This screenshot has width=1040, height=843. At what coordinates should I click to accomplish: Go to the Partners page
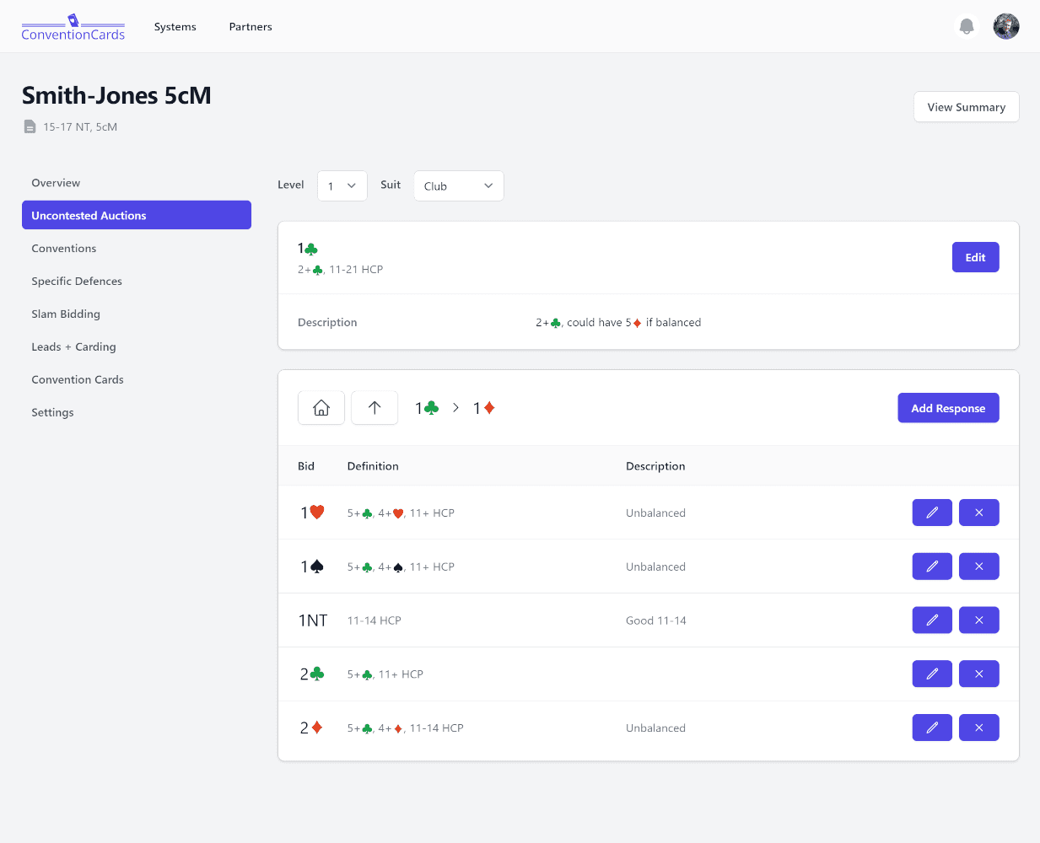(251, 27)
